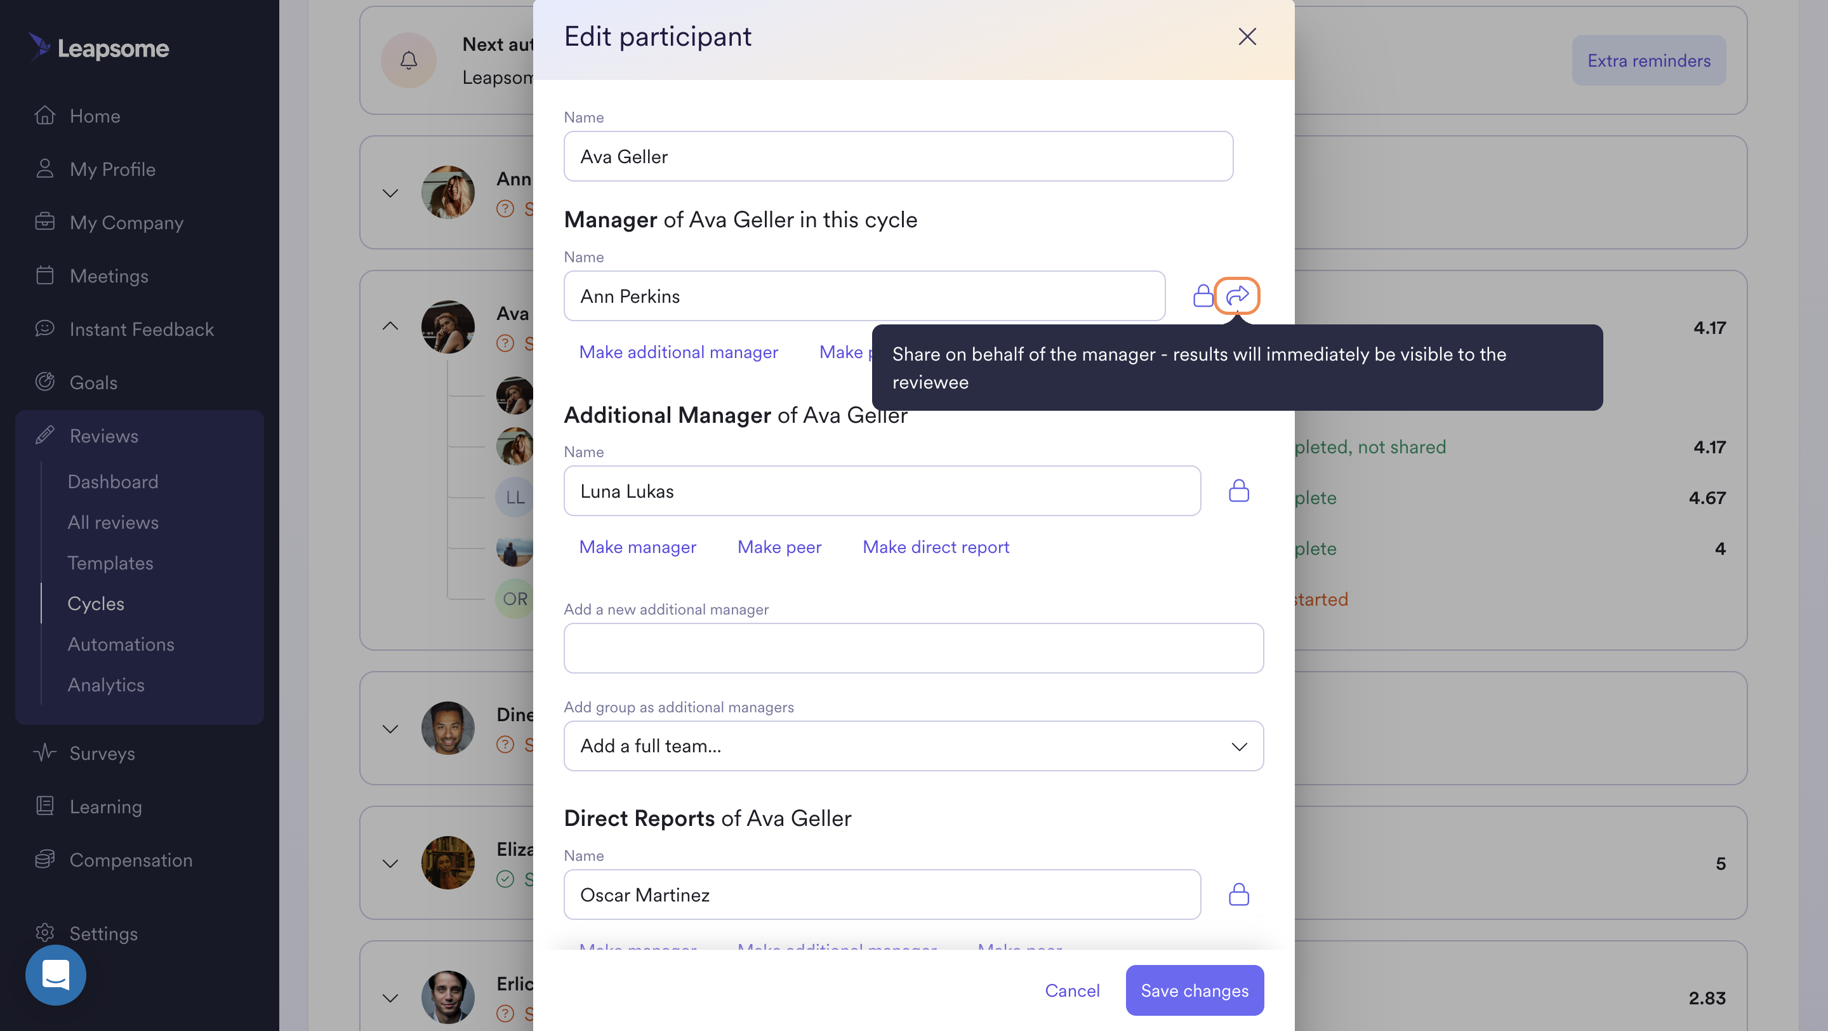Screen dimensions: 1828x1031
Task: Open the Add a full team dropdown
Action: [x=913, y=745]
